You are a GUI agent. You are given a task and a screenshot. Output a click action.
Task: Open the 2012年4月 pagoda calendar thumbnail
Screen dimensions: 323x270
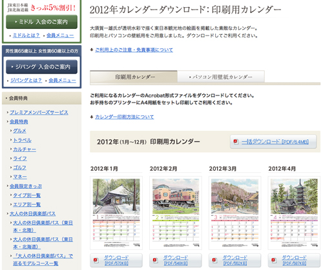294,213
